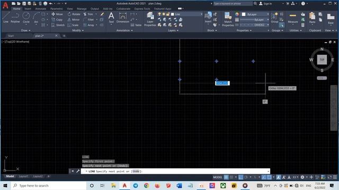339x190 pixels.
Task: Open the Start drawing tab
Action: pos(11,36)
